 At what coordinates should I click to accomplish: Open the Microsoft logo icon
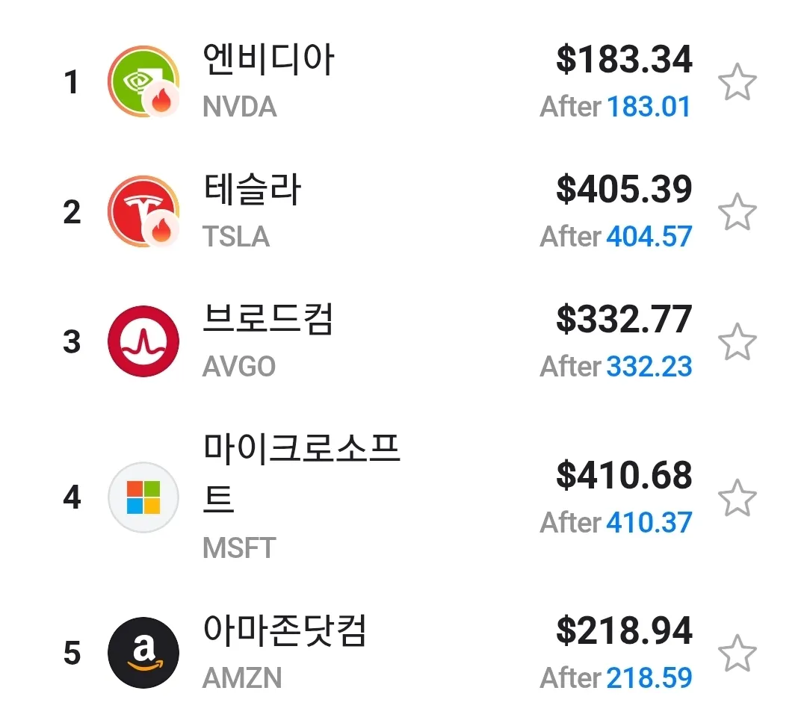point(143,497)
